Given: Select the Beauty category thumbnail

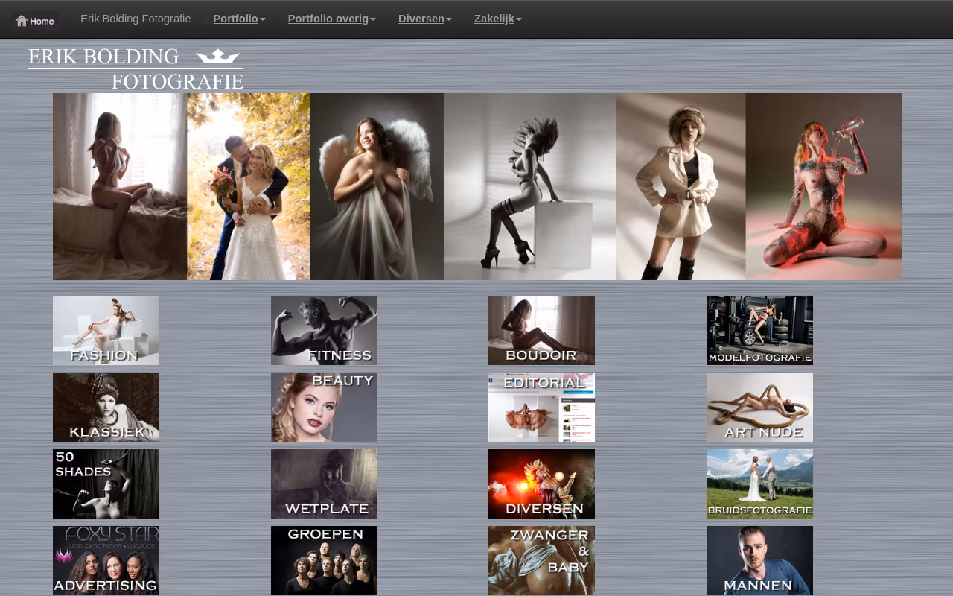Looking at the screenshot, I should 324,407.
